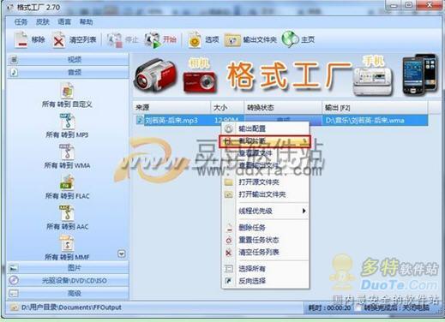Toggle 转换完成后:关闭电脑 checkbox
The height and width of the screenshot is (322, 445).
tap(358, 307)
